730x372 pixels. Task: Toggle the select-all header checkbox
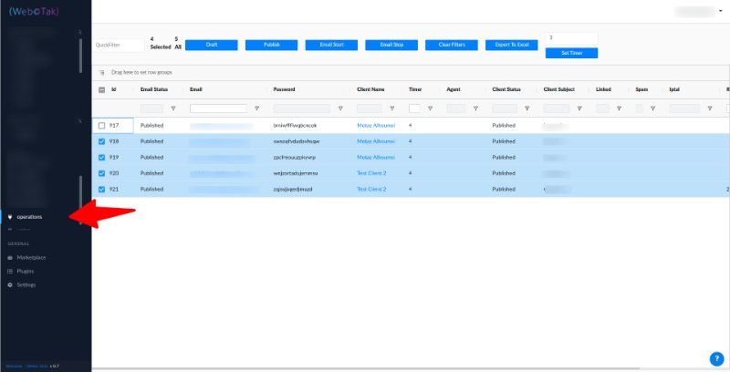pyautogui.click(x=102, y=89)
